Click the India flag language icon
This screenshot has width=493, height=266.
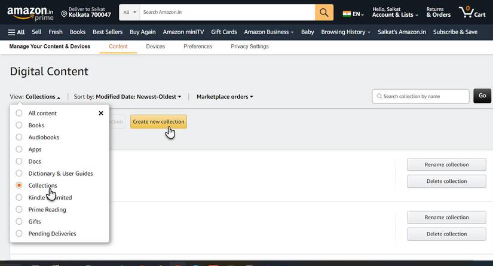[x=347, y=14]
